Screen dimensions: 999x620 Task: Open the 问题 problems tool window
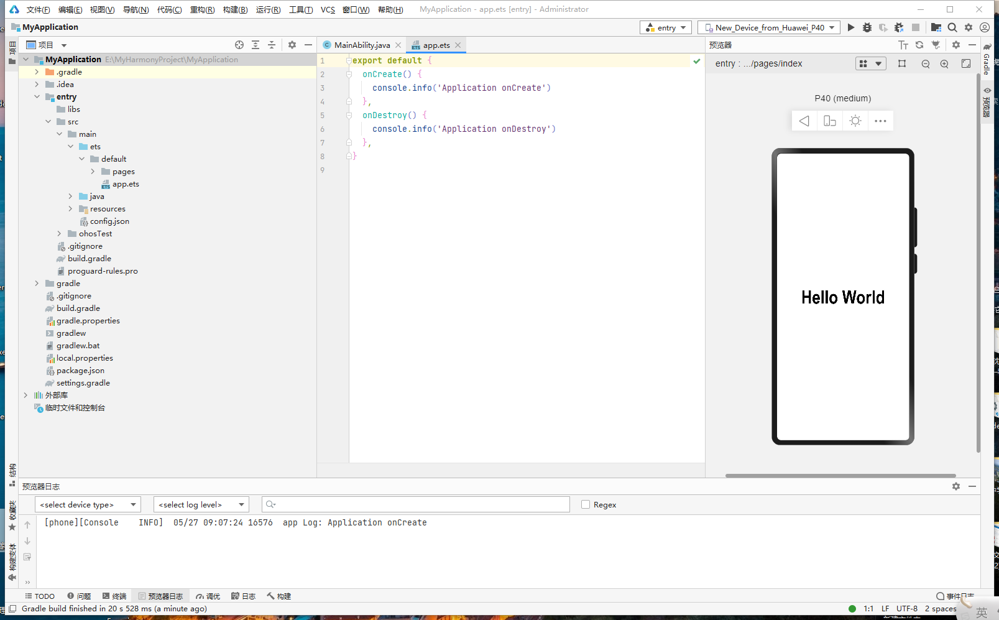click(x=79, y=596)
